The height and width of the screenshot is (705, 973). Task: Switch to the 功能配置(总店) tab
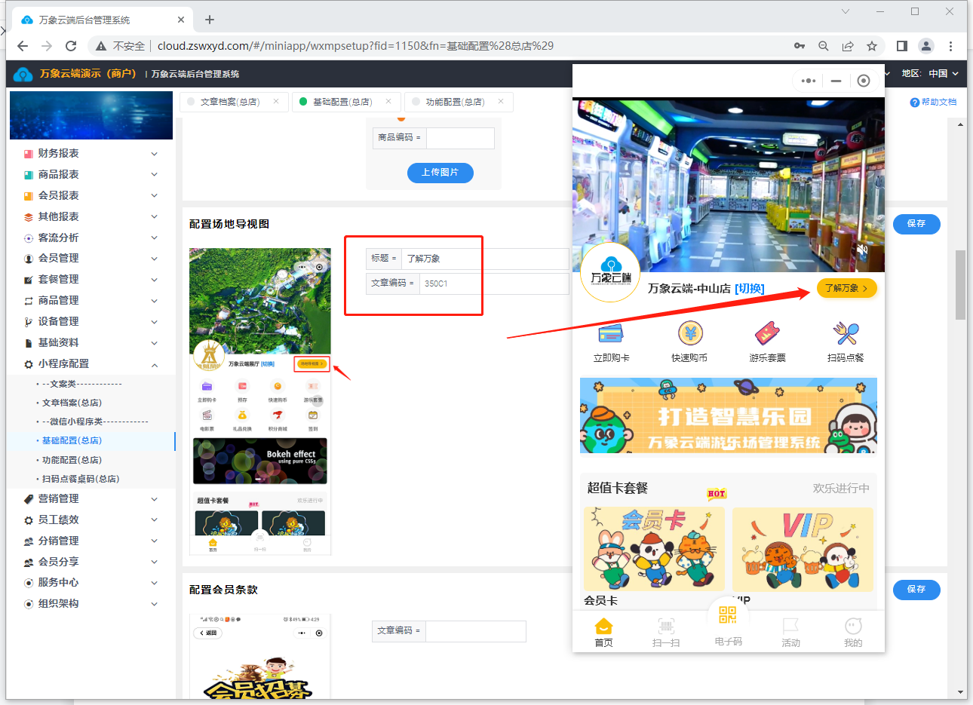pyautogui.click(x=454, y=102)
